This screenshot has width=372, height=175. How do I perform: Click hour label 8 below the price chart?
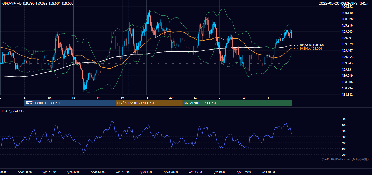25,97
